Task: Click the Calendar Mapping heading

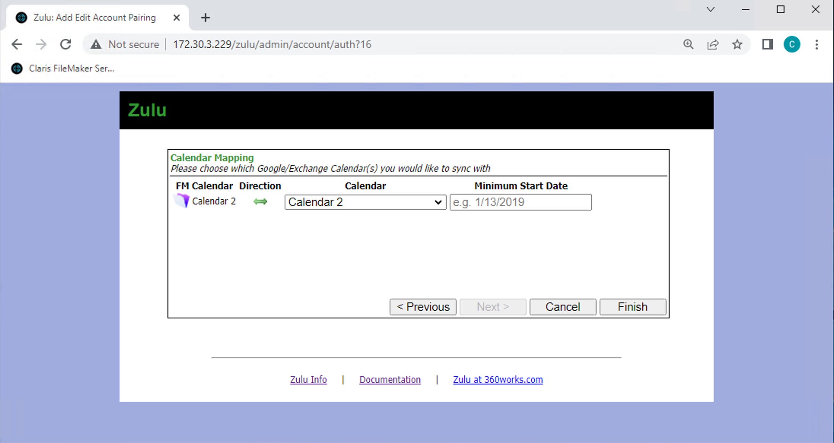Action: click(212, 158)
